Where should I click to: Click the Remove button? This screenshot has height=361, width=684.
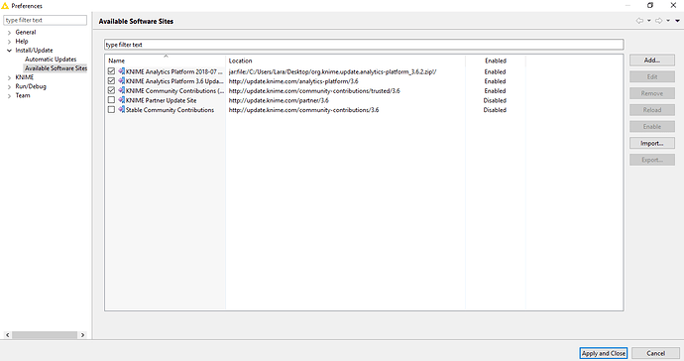(x=652, y=93)
